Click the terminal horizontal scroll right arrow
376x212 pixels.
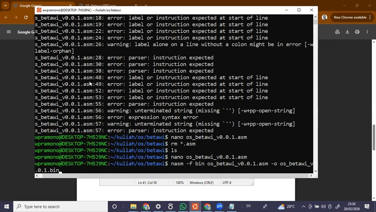[x=311, y=176]
